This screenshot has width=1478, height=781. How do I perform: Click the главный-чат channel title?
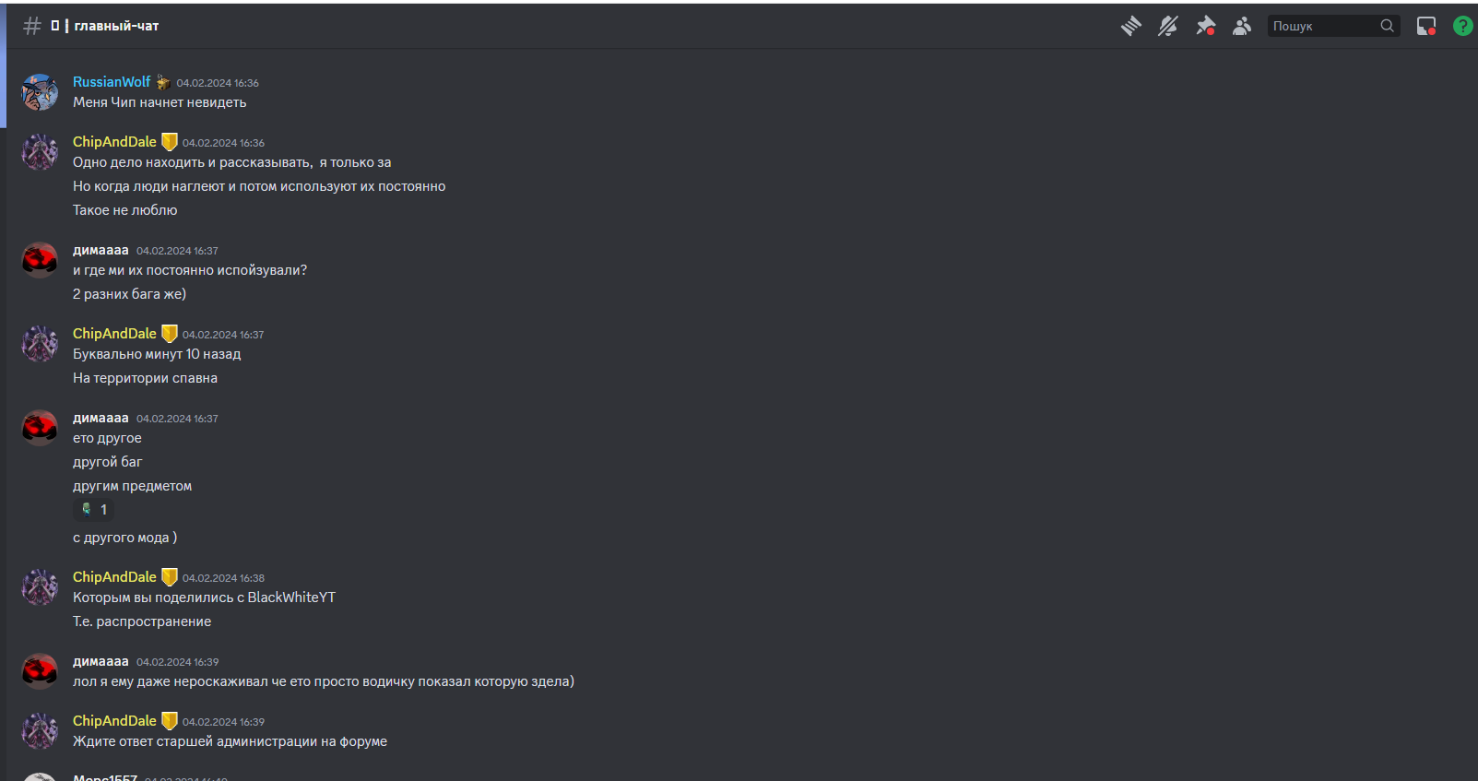pos(116,26)
